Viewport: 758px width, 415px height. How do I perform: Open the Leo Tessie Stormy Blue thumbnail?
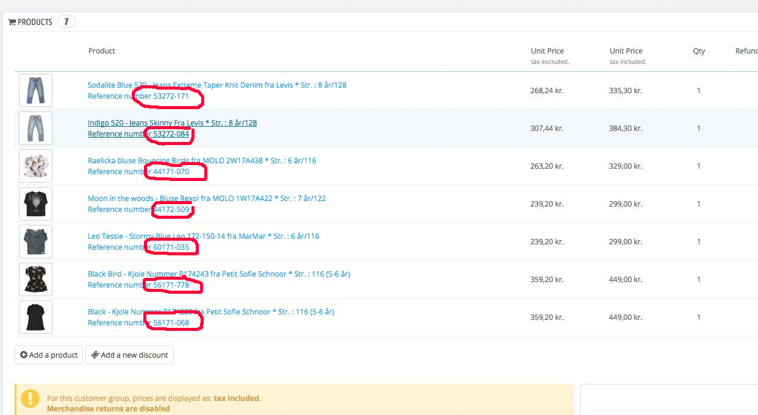pyautogui.click(x=35, y=241)
